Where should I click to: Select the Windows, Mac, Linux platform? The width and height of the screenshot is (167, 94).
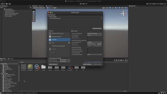point(59,33)
